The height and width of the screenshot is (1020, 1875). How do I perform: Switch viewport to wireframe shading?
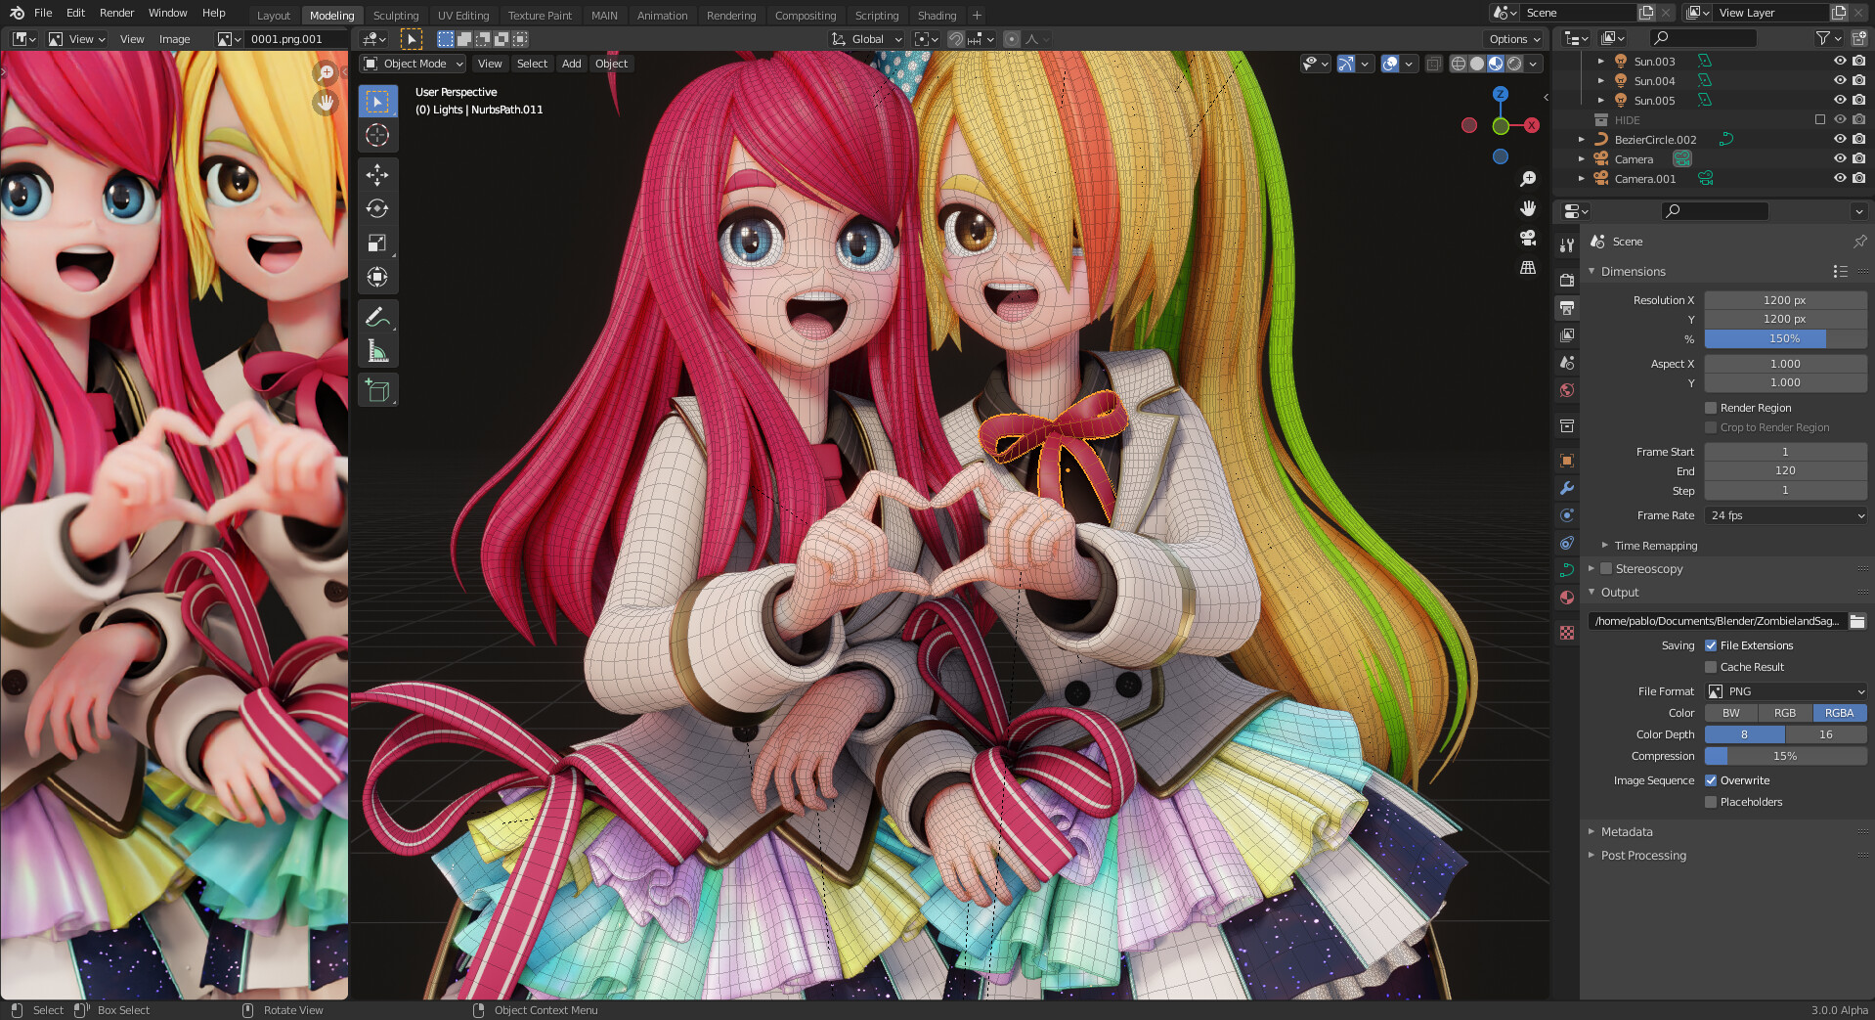[1459, 64]
